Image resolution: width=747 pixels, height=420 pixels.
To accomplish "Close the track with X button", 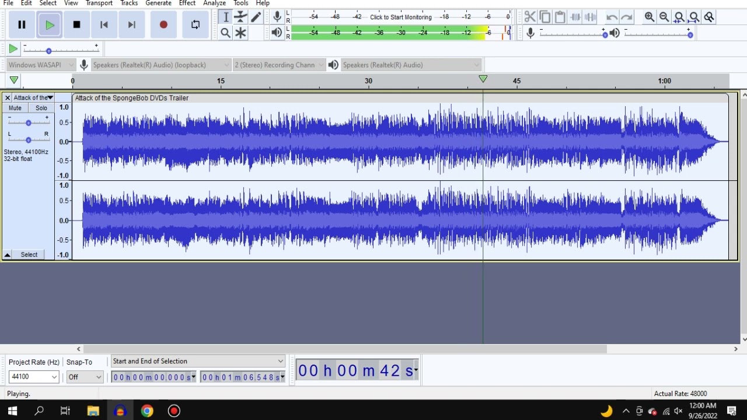I will pyautogui.click(x=8, y=97).
